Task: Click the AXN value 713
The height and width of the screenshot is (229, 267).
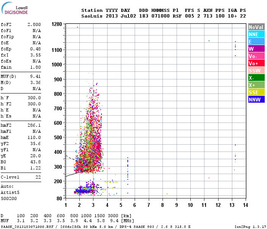Action: pos(208,16)
